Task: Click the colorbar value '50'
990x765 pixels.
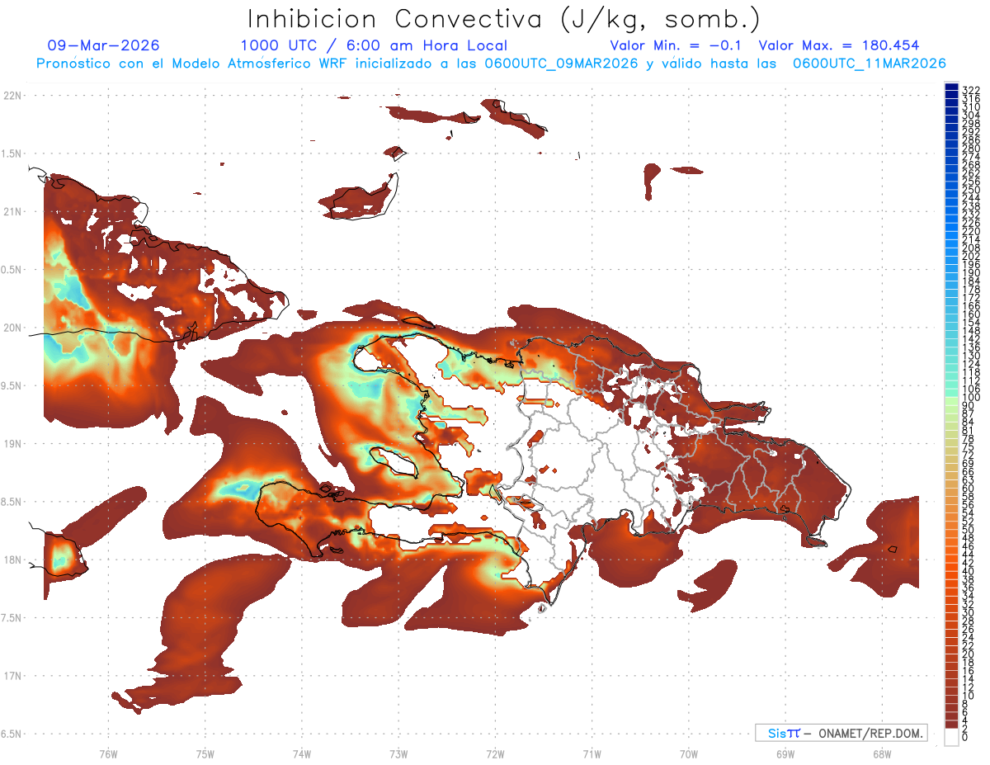Action: coord(969,530)
